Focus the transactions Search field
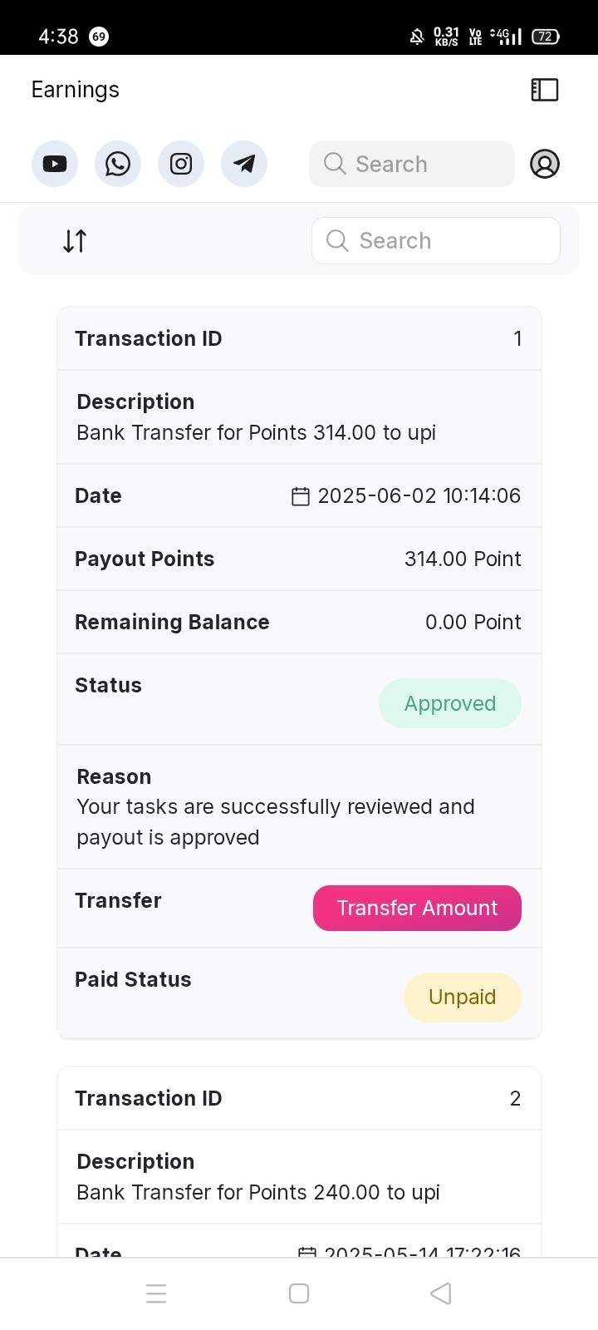 pyautogui.click(x=436, y=241)
